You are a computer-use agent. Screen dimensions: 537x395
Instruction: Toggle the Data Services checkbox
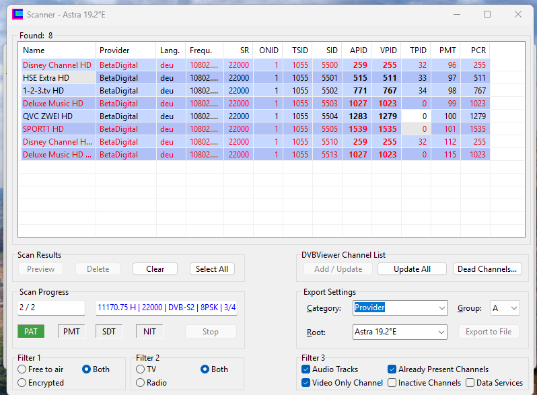[470, 383]
